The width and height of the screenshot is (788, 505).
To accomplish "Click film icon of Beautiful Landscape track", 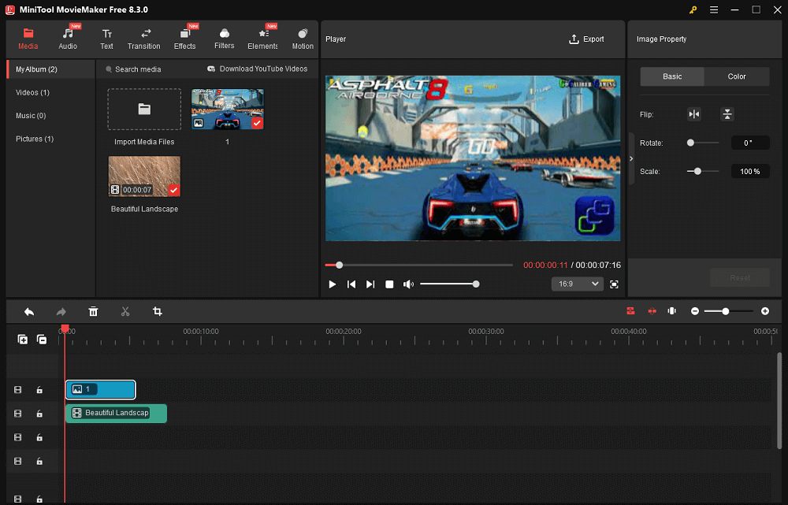I will pos(17,414).
